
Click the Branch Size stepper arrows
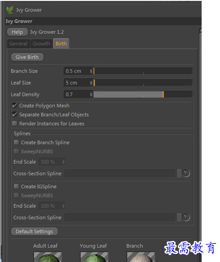[x=91, y=71]
